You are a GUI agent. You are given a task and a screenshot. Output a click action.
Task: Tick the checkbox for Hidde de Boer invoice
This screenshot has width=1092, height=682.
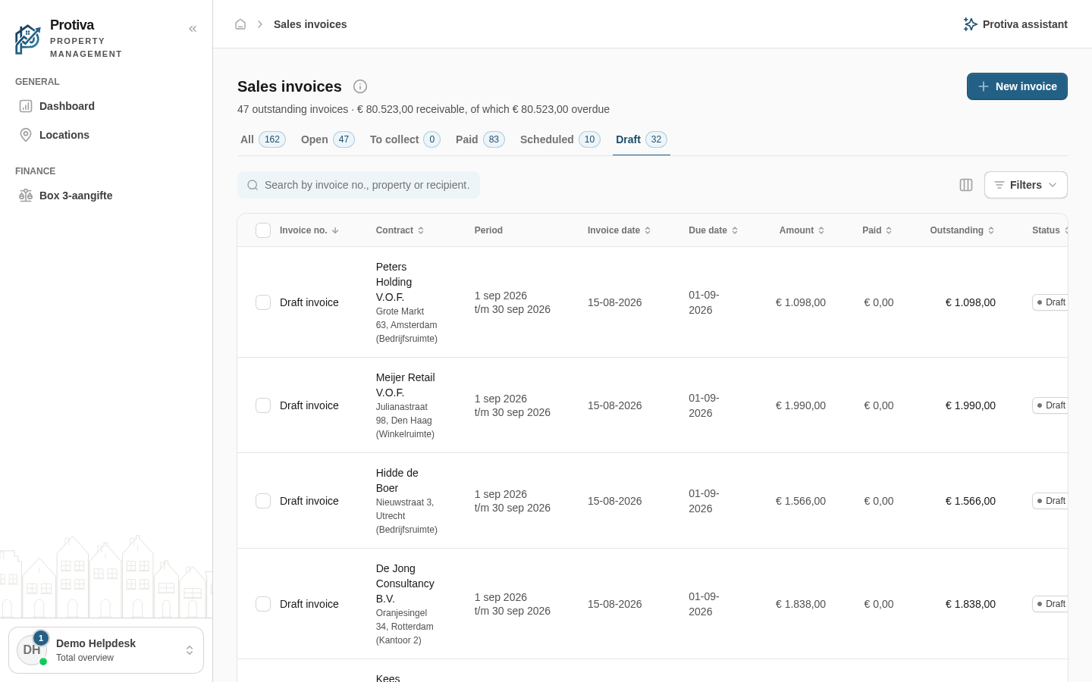[263, 501]
